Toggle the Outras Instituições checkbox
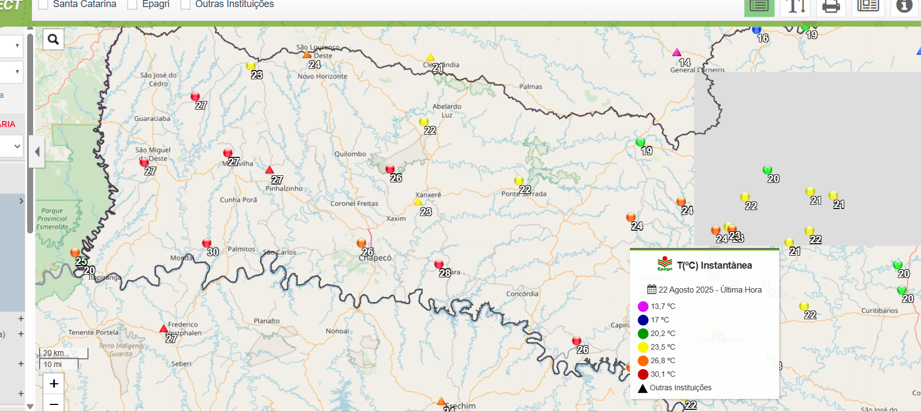 [x=185, y=4]
